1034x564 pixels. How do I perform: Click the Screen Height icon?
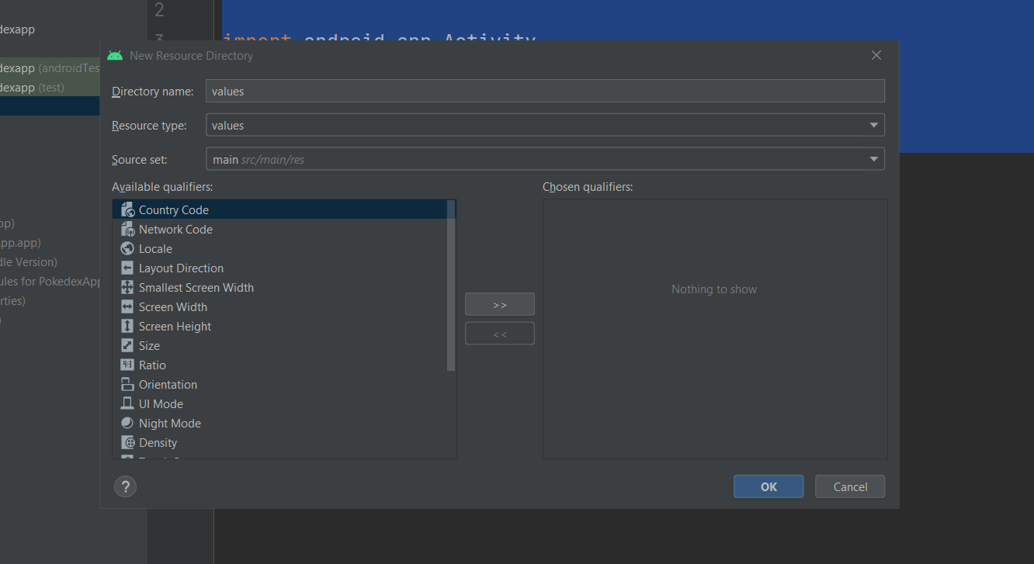coord(127,326)
